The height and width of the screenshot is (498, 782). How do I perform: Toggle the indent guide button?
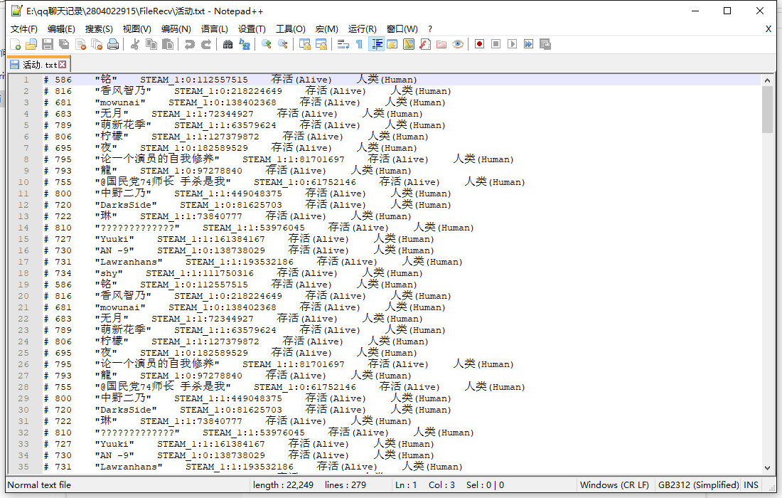click(377, 44)
